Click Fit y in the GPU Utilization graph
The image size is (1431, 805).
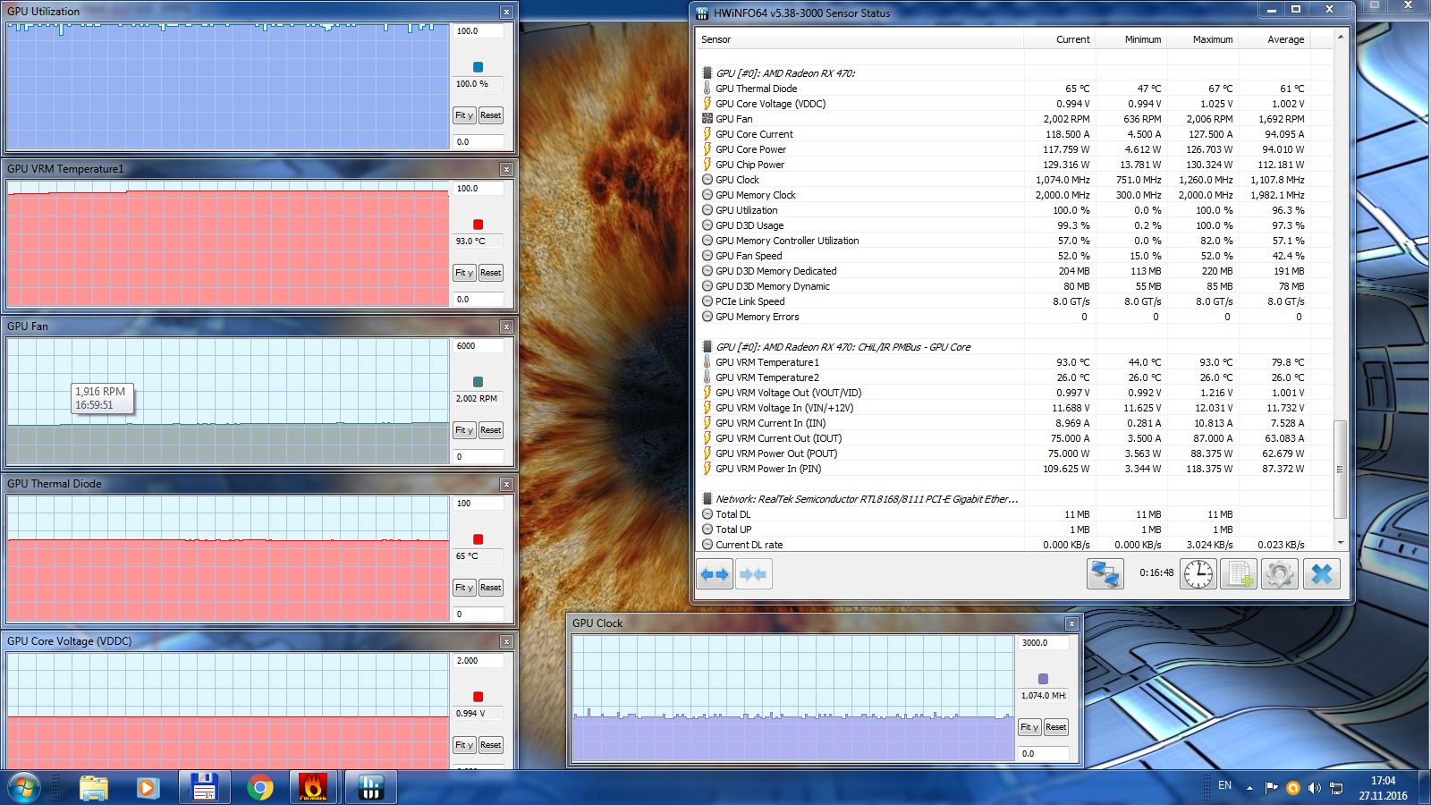[464, 115]
